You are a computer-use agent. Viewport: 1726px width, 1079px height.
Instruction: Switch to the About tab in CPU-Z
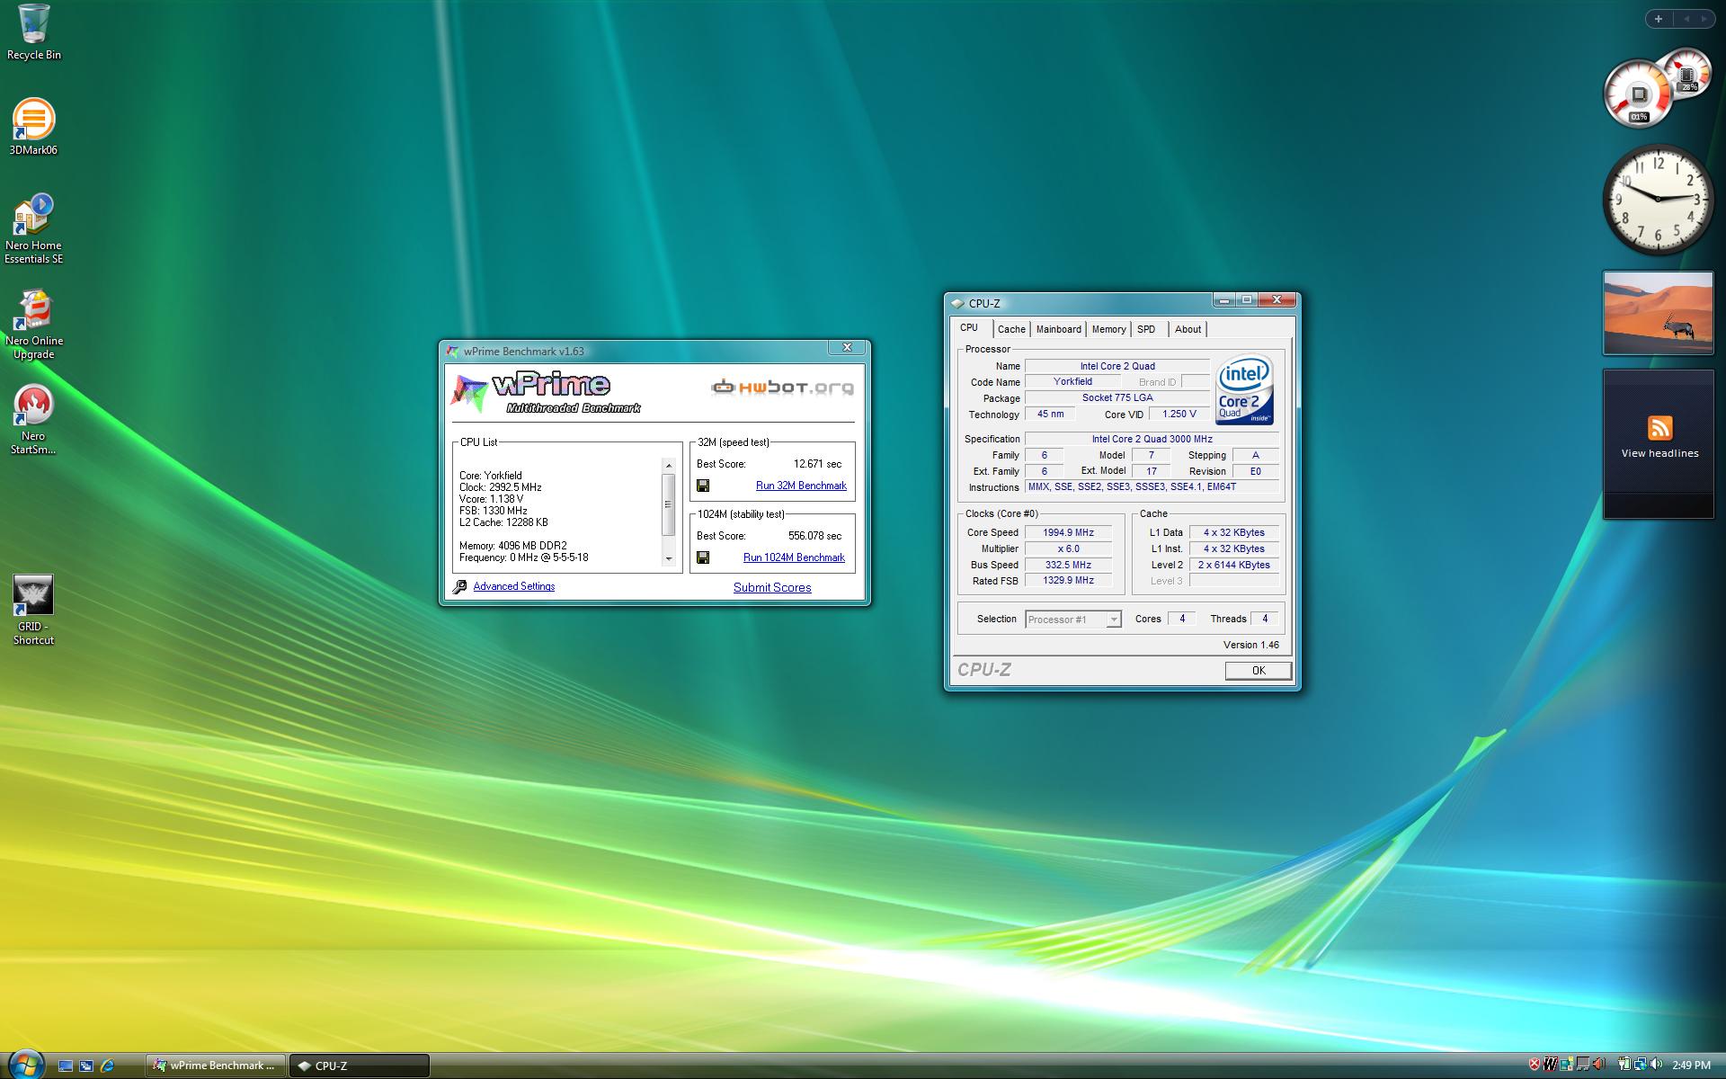(1188, 329)
